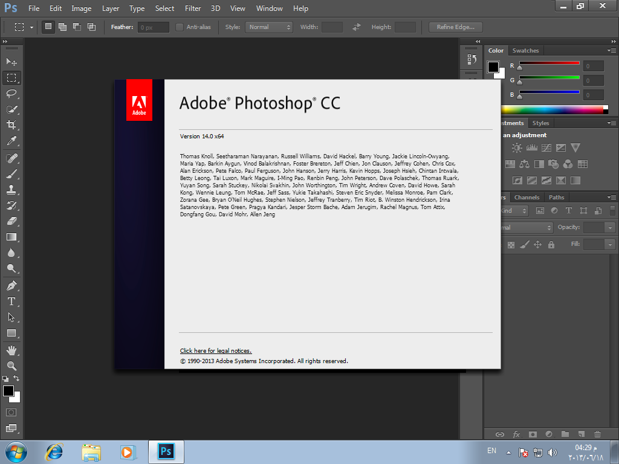Add a Vibrance adjustment
This screenshot has width=619, height=464.
coord(575,148)
